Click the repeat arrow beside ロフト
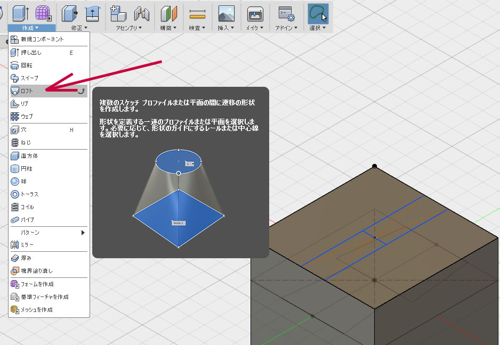This screenshot has width=500, height=345. 81,91
